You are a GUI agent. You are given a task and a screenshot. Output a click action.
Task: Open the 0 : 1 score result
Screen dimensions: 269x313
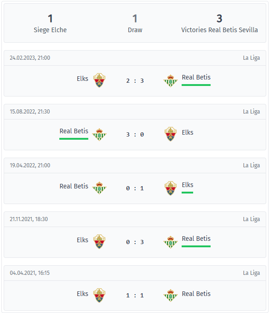point(135,188)
